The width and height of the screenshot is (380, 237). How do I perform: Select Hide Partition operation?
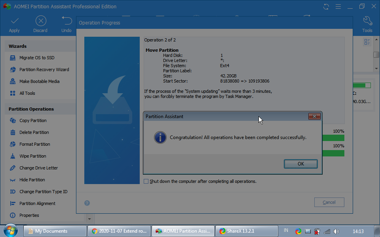[x=32, y=180]
